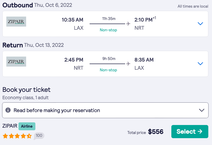Click the info icon beside 'Read before making'
Screen dimensions: 212x145
[x=8, y=110]
